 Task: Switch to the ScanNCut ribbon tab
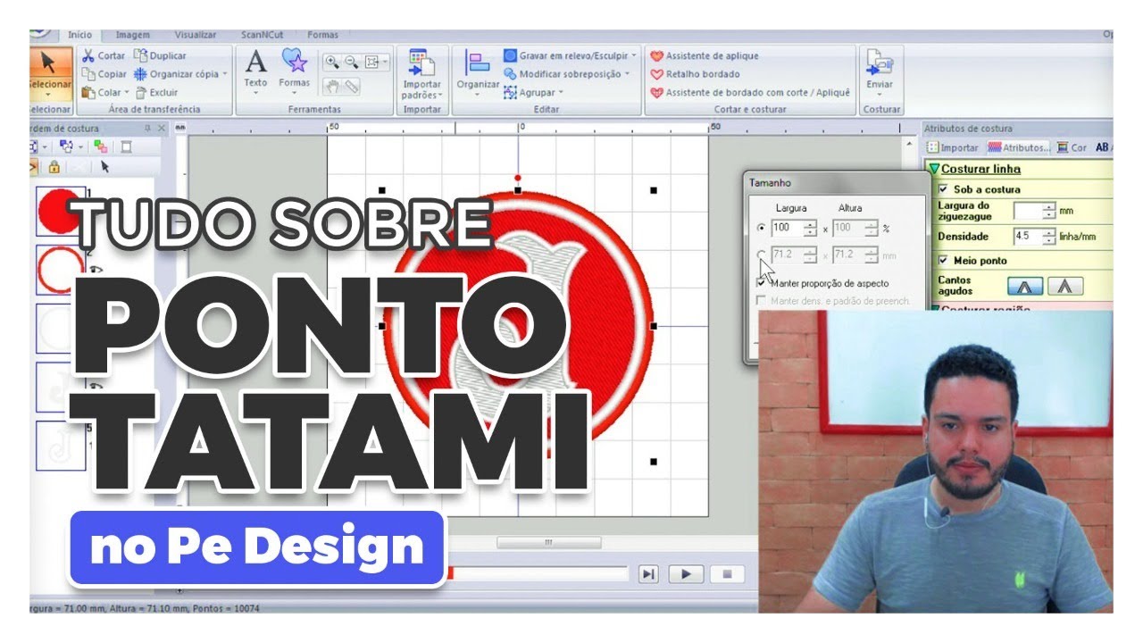click(x=263, y=35)
